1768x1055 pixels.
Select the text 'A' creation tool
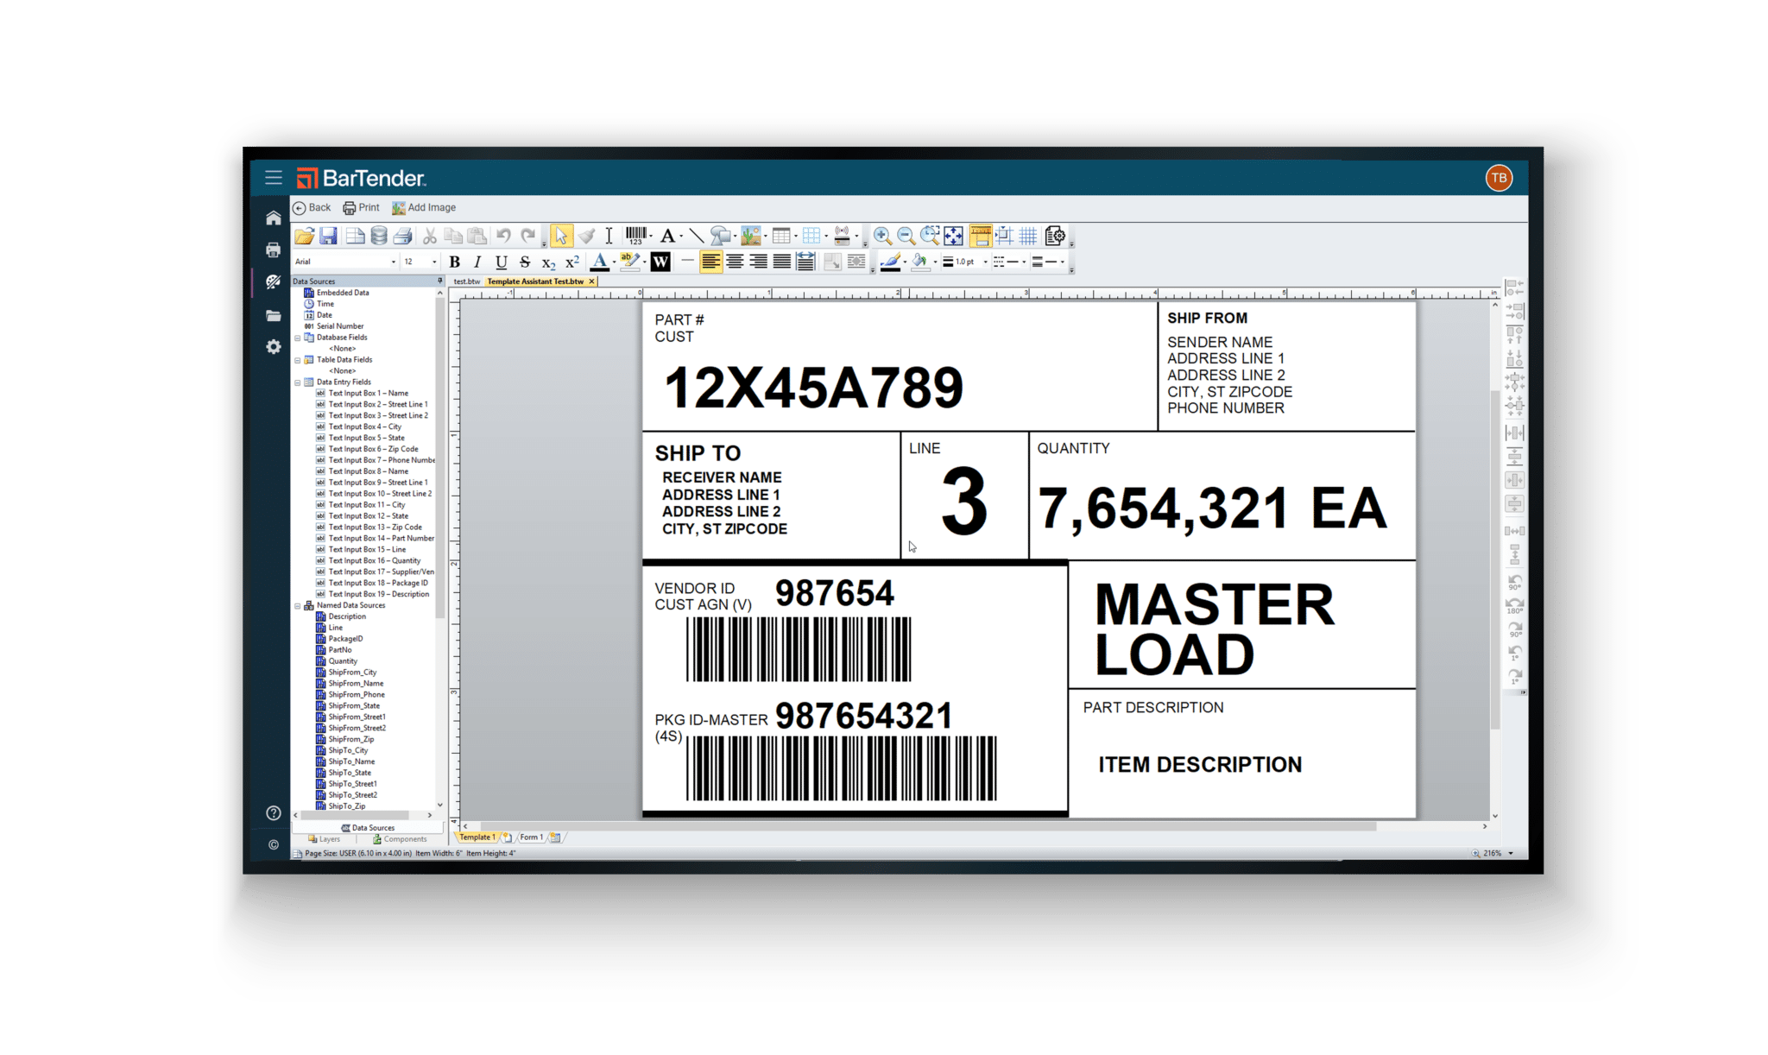(x=667, y=236)
